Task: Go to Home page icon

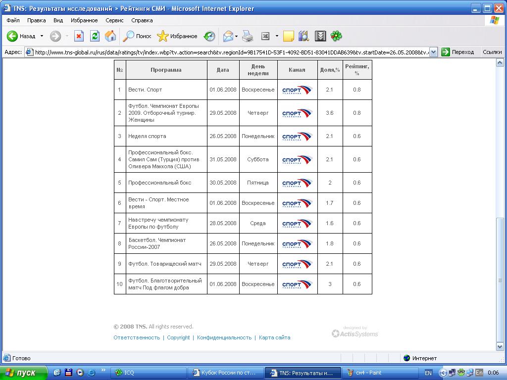Action: click(110, 36)
